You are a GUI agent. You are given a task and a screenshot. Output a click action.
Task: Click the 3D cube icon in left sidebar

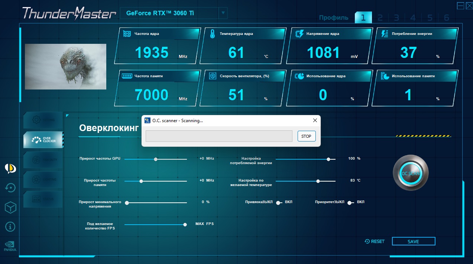coord(10,208)
